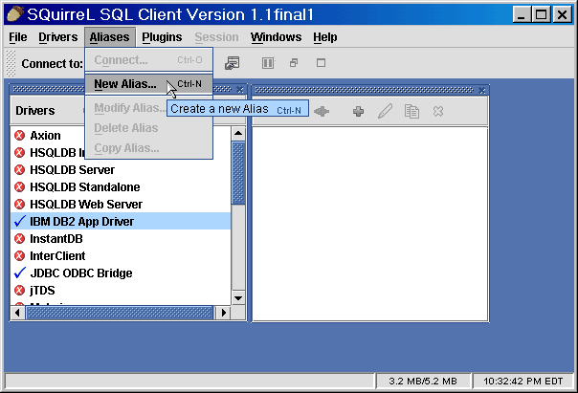
Task: Open the Windows menu
Action: coord(276,37)
